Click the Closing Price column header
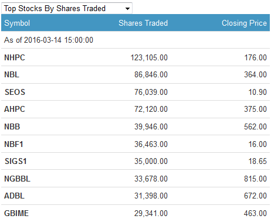Screen dimensions: 271x219 tap(244, 23)
